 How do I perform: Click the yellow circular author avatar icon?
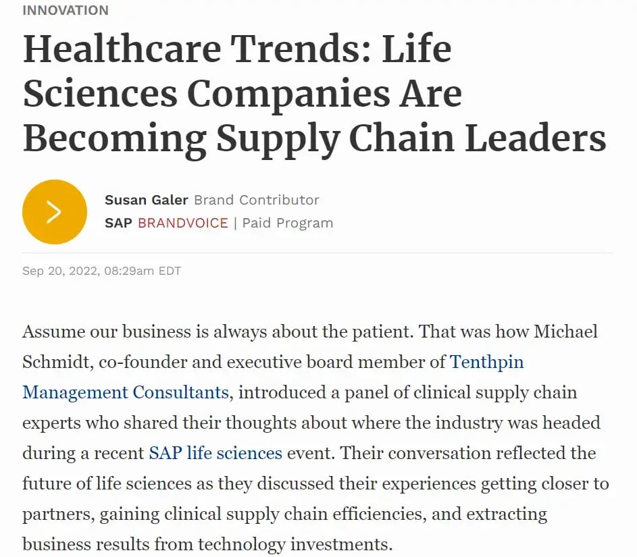(x=55, y=212)
